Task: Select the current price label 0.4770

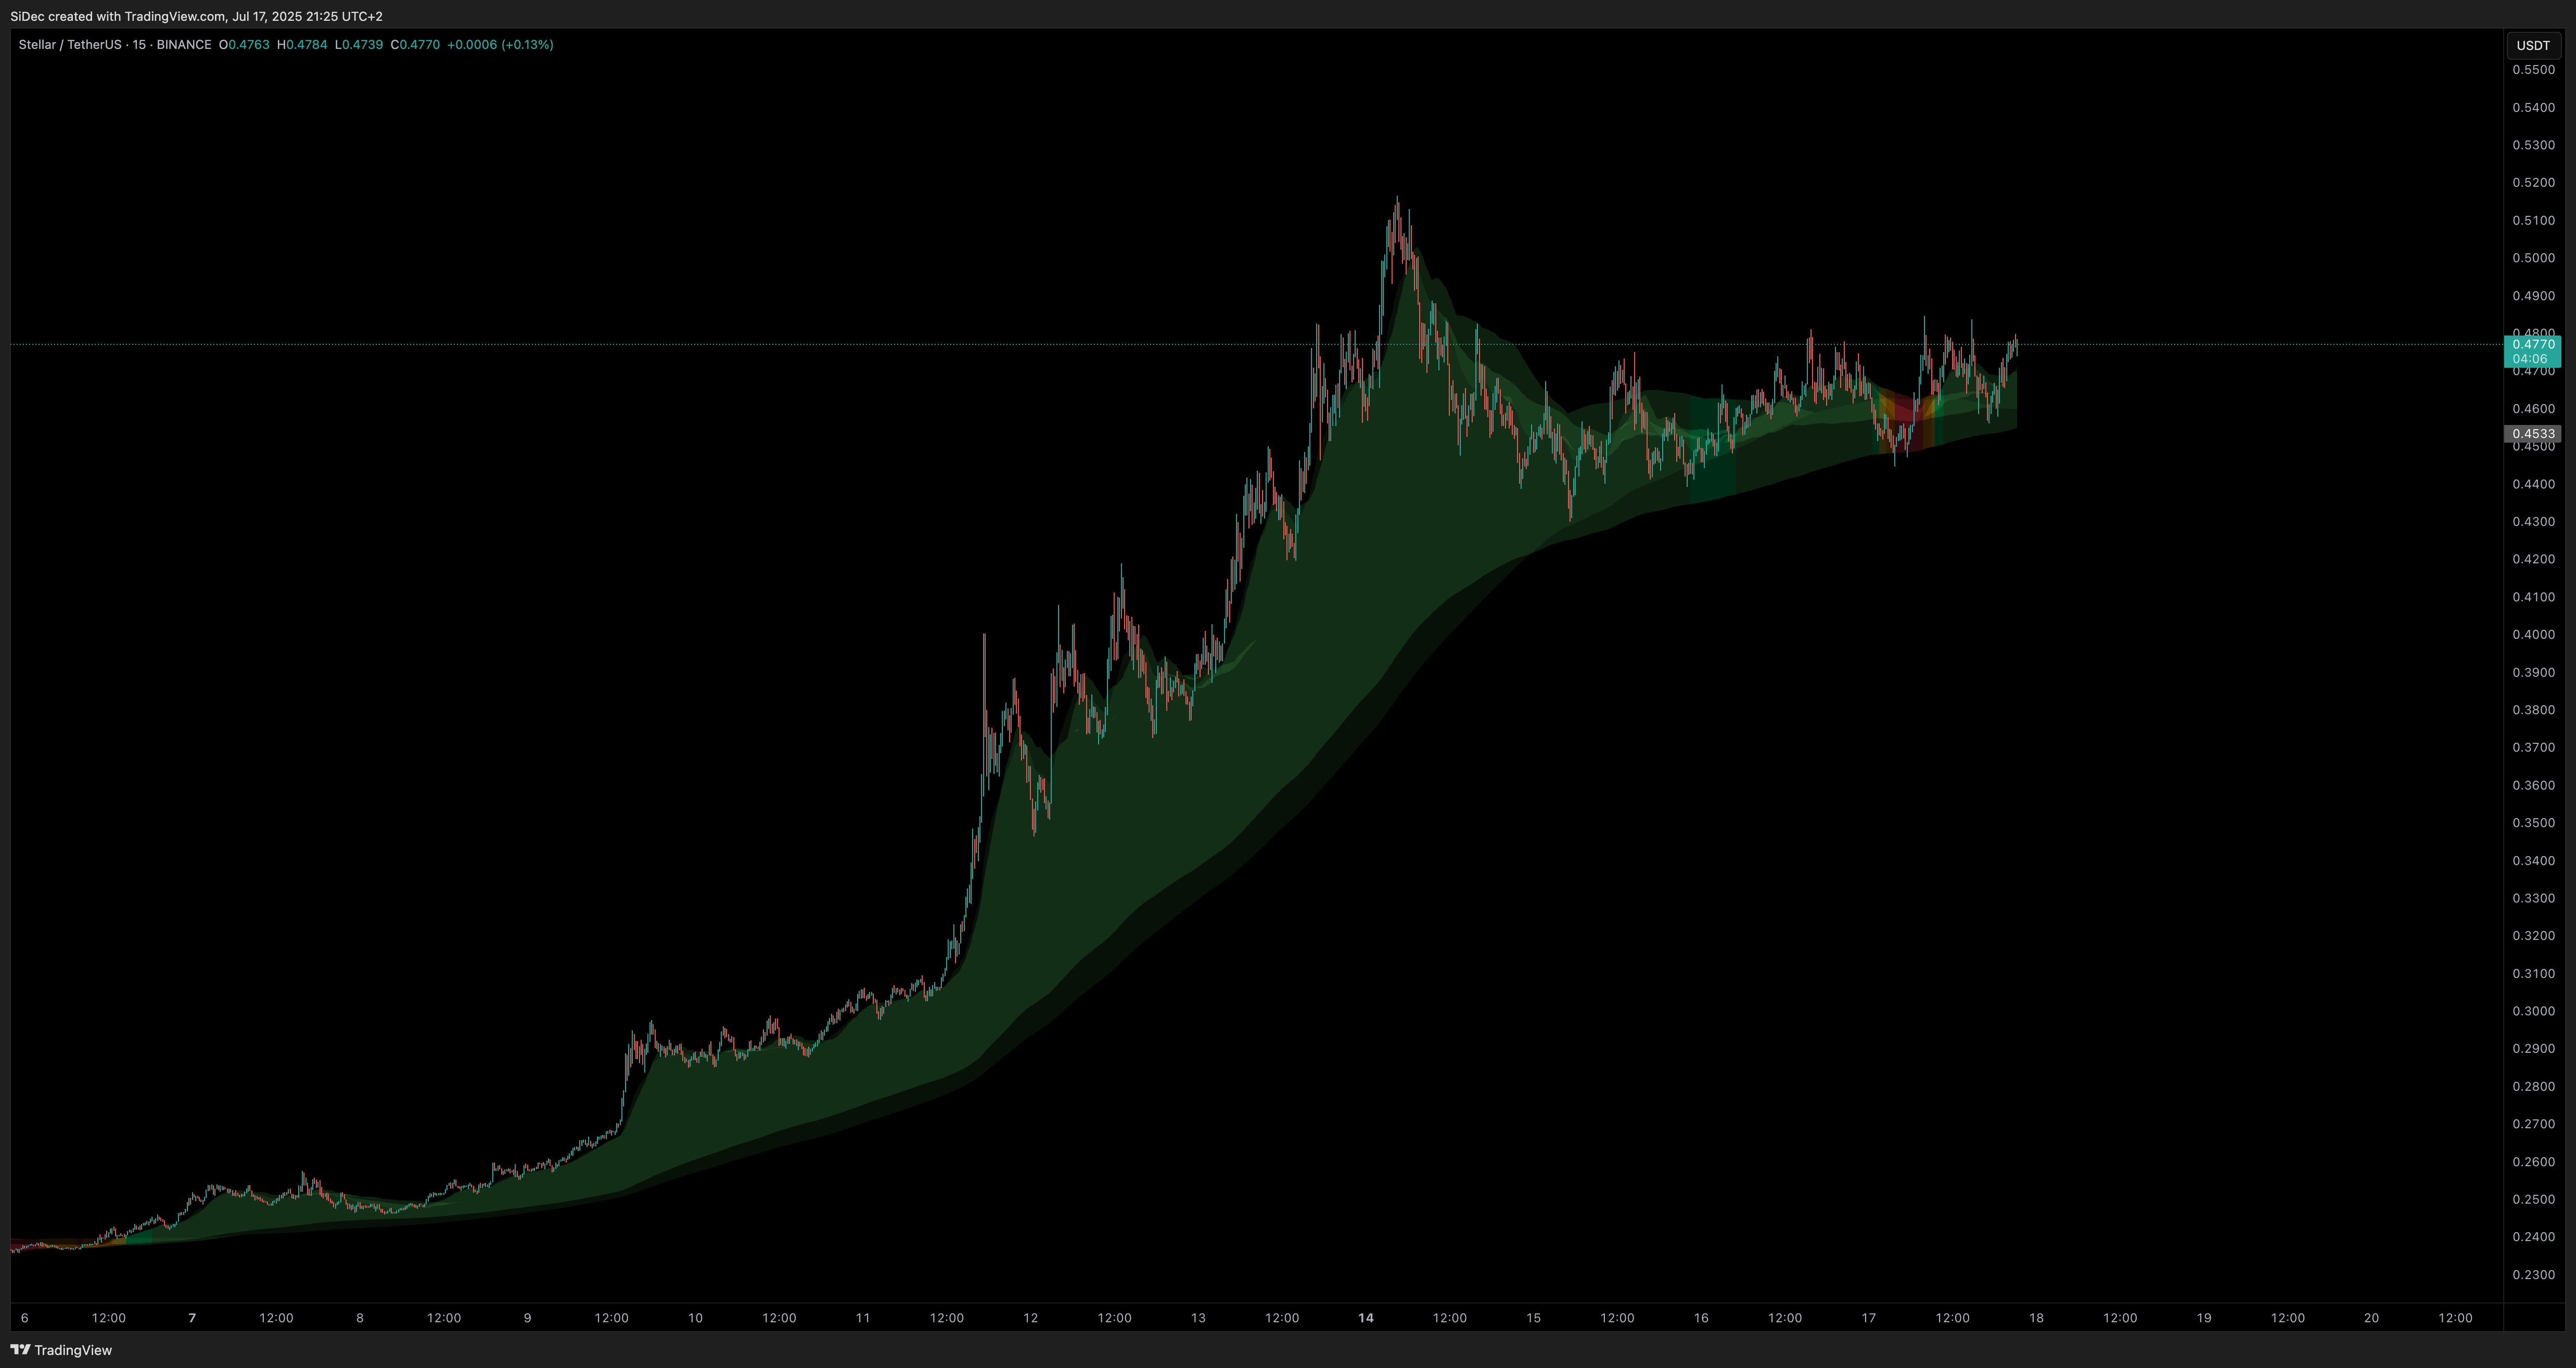Action: tap(2533, 345)
